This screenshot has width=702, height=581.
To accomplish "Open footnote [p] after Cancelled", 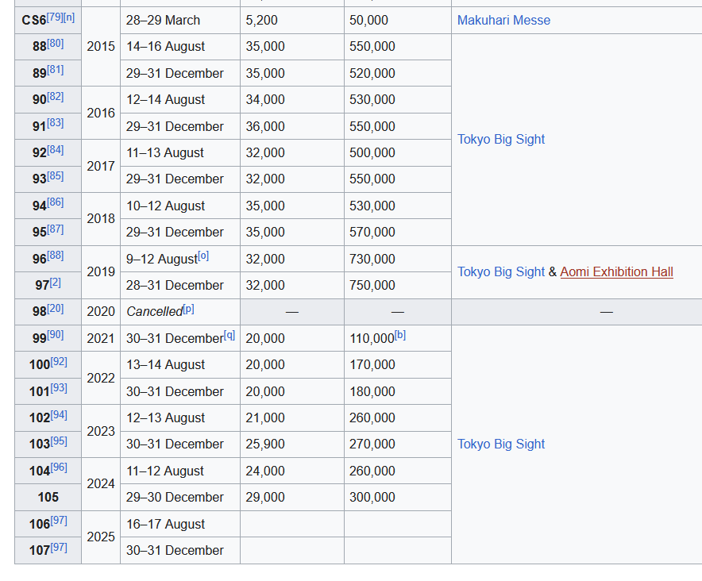I will pyautogui.click(x=188, y=309).
